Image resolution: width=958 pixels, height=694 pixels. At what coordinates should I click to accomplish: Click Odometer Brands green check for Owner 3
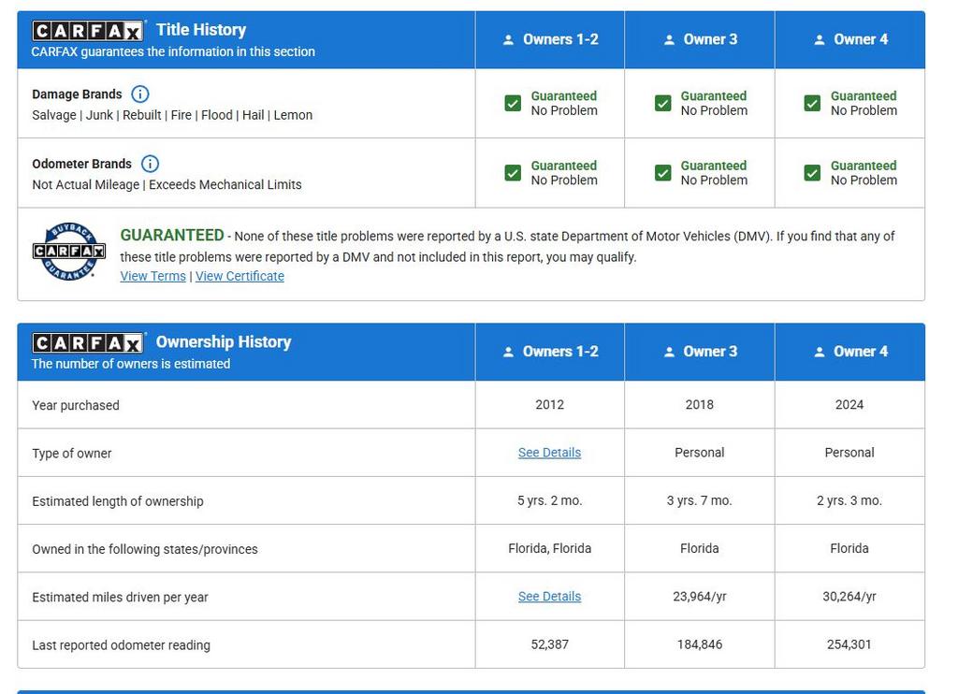[x=663, y=173]
